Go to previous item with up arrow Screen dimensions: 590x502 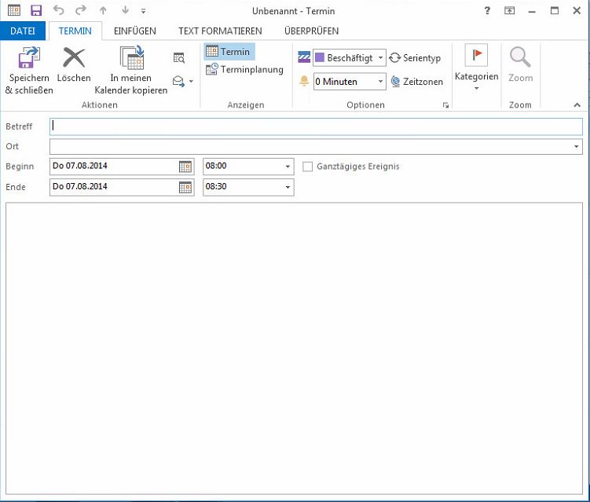click(x=103, y=10)
